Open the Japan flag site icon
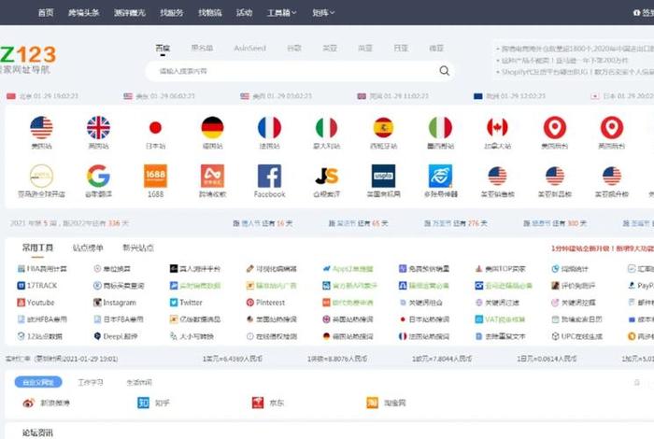 [x=155, y=127]
